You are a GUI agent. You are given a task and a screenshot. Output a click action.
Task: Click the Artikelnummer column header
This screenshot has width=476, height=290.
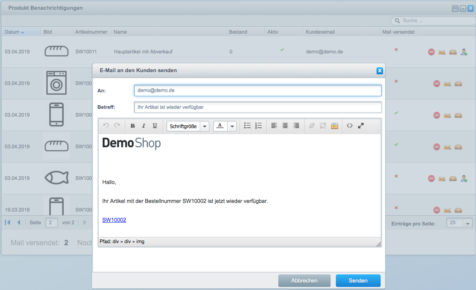coord(91,32)
